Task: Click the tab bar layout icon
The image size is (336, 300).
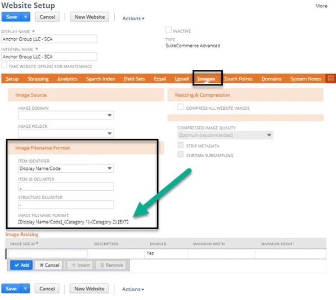Action: [330, 78]
